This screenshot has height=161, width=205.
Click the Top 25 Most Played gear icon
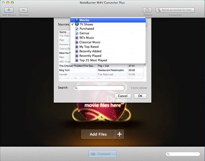point(77,60)
